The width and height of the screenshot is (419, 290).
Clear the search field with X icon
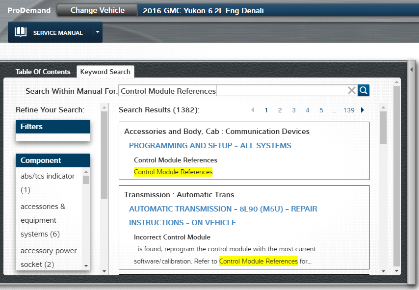pyautogui.click(x=351, y=90)
